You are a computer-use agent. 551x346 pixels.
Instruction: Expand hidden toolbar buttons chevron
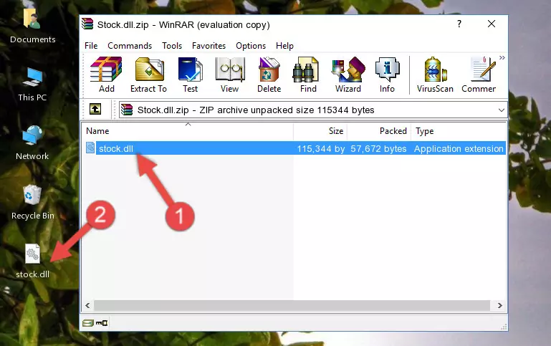(x=502, y=57)
